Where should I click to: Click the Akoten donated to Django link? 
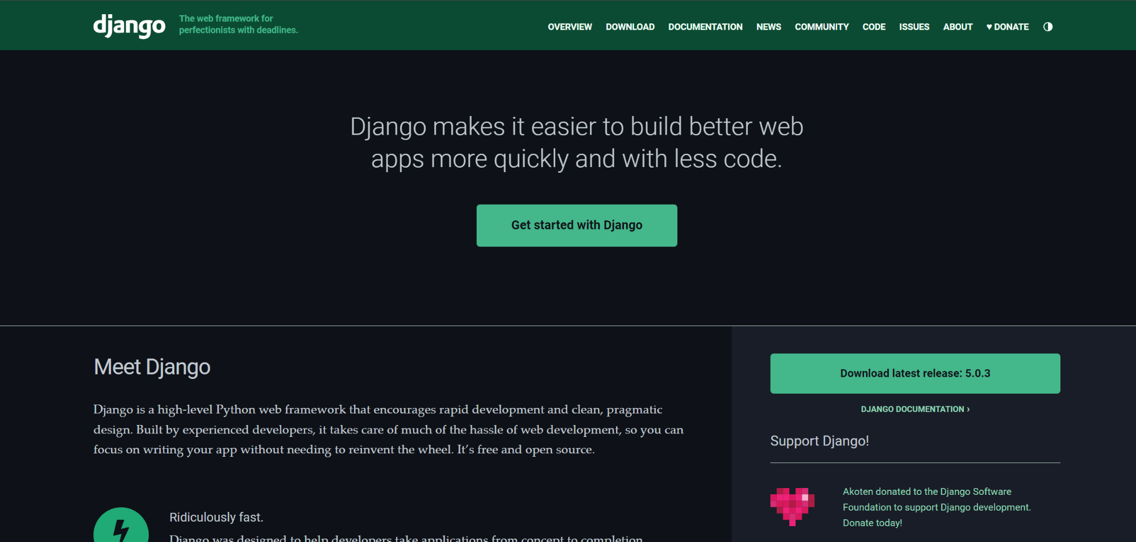pyautogui.click(x=936, y=507)
